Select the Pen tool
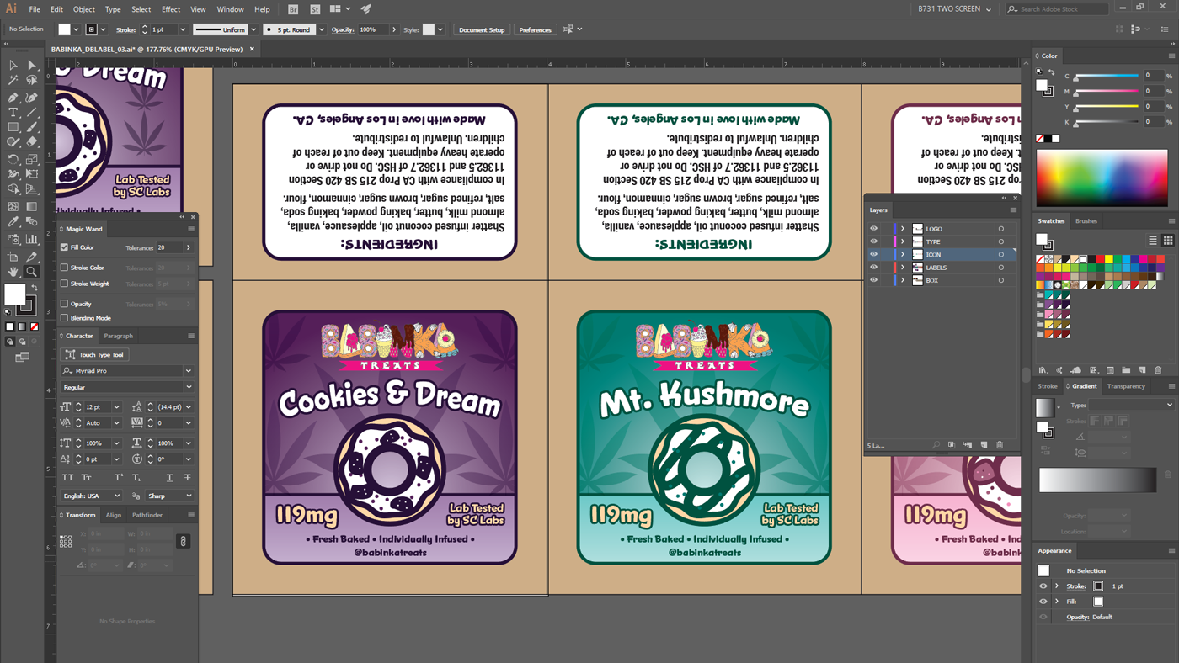This screenshot has height=663, width=1179. pos(13,97)
